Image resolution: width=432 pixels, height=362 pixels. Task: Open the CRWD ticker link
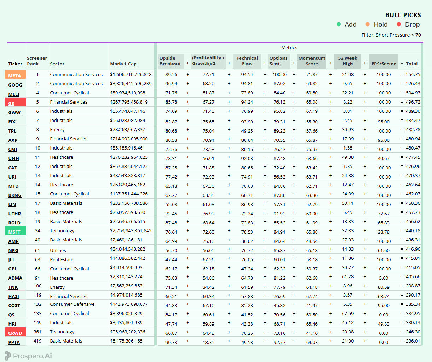15,333
